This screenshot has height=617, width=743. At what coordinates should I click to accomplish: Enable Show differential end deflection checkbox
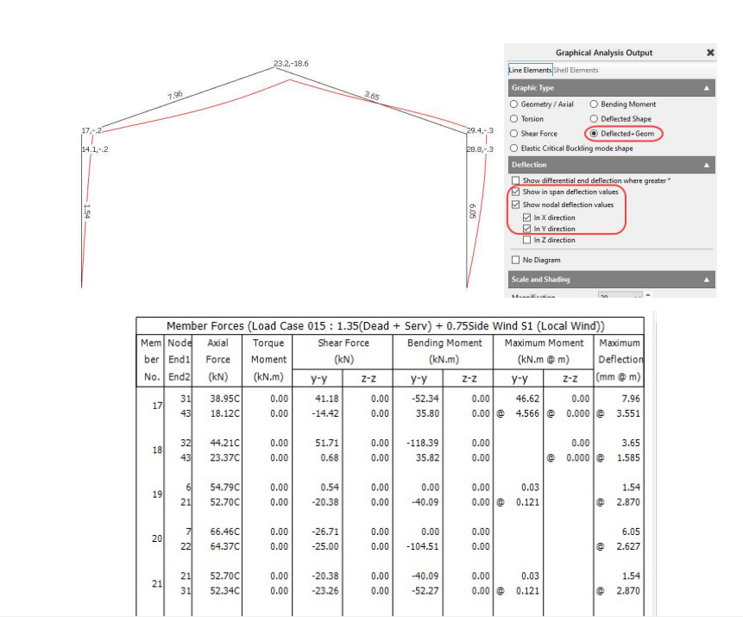(515, 180)
